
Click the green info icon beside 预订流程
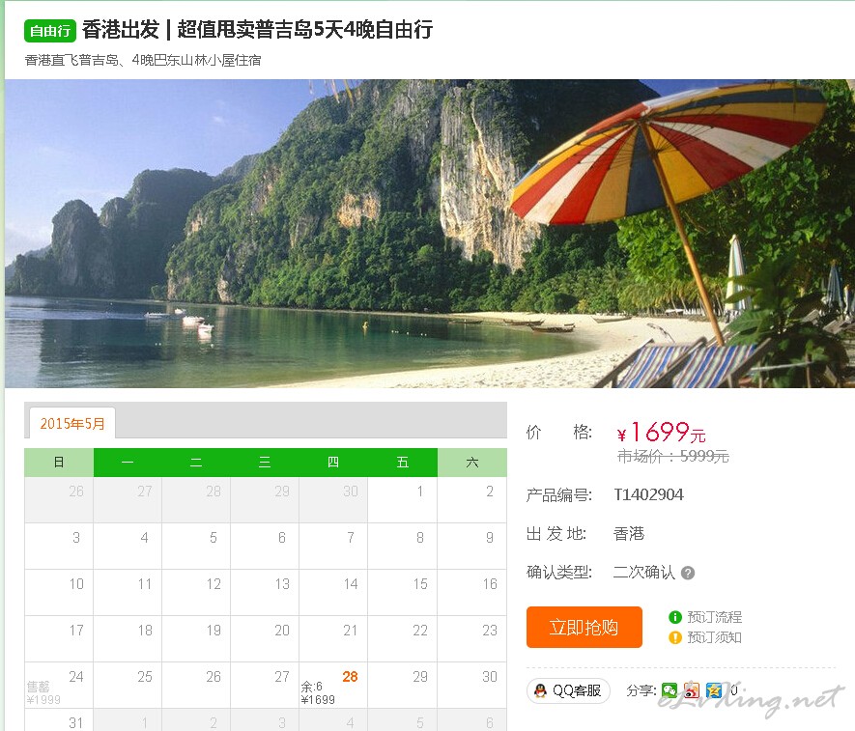675,617
